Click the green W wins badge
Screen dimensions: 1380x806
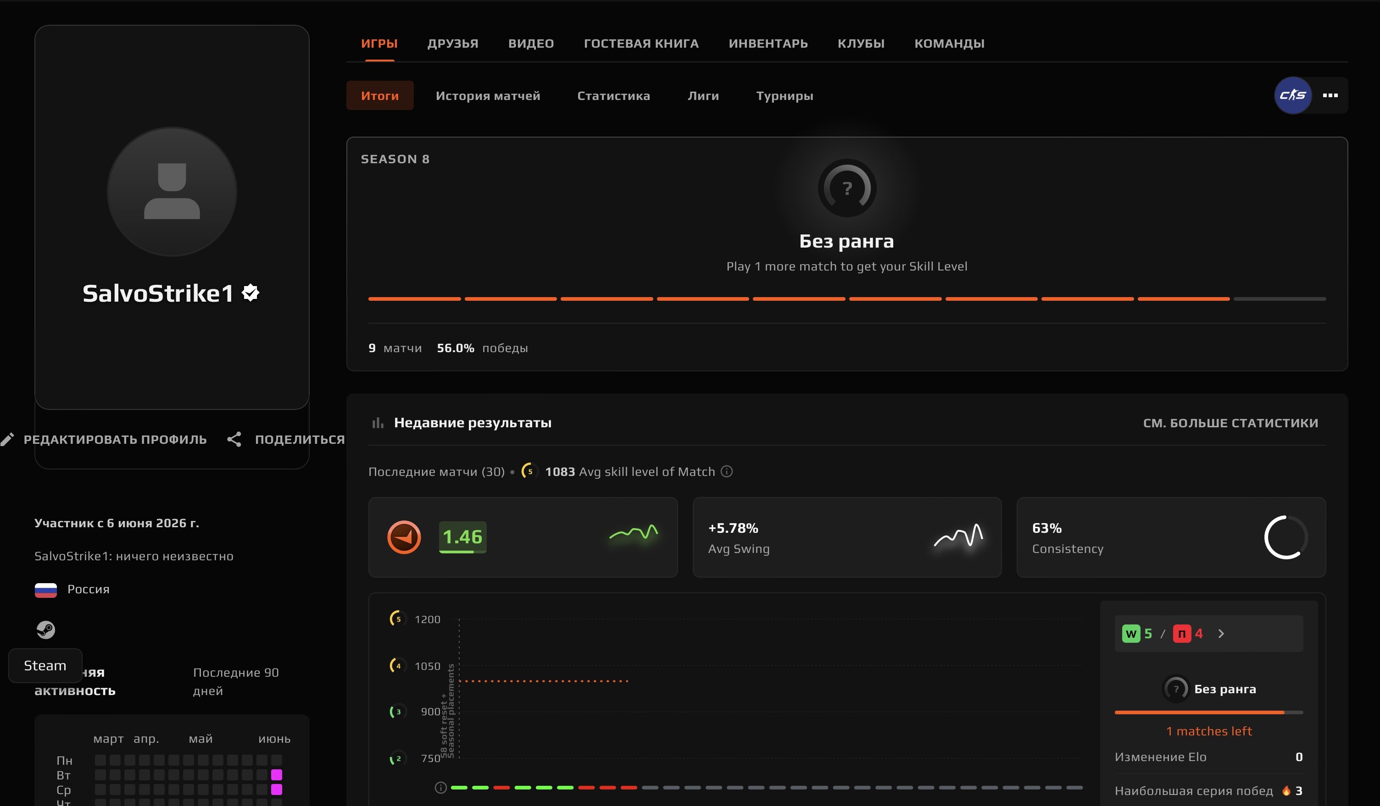tap(1130, 634)
